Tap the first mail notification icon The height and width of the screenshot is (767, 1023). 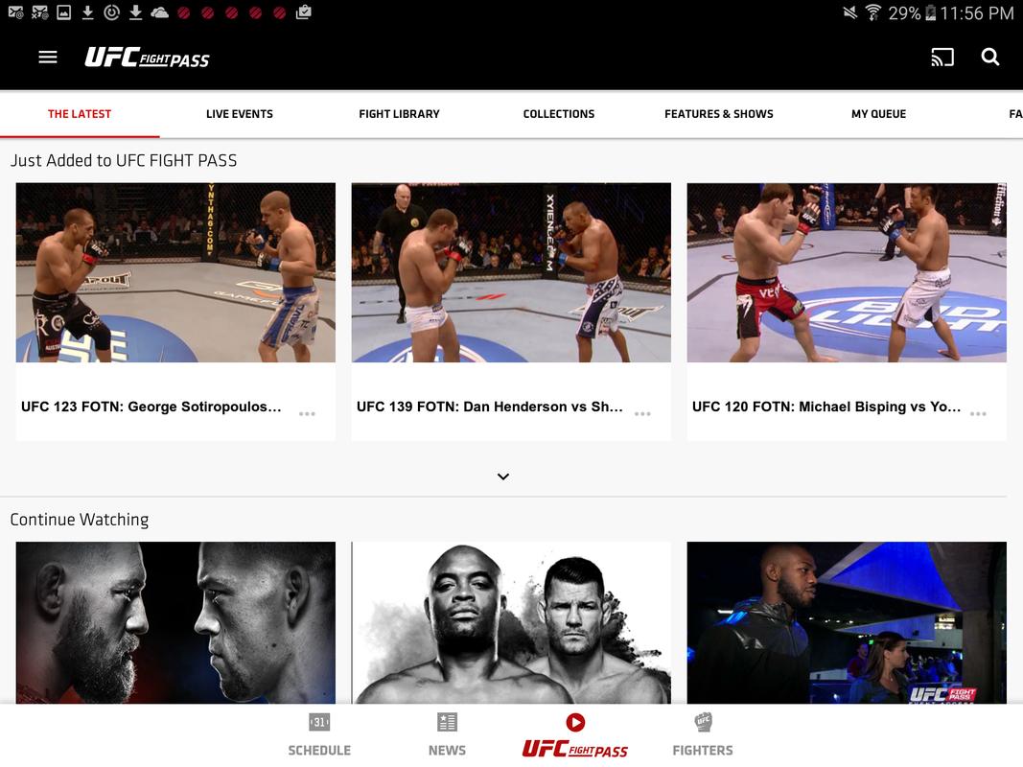click(15, 12)
